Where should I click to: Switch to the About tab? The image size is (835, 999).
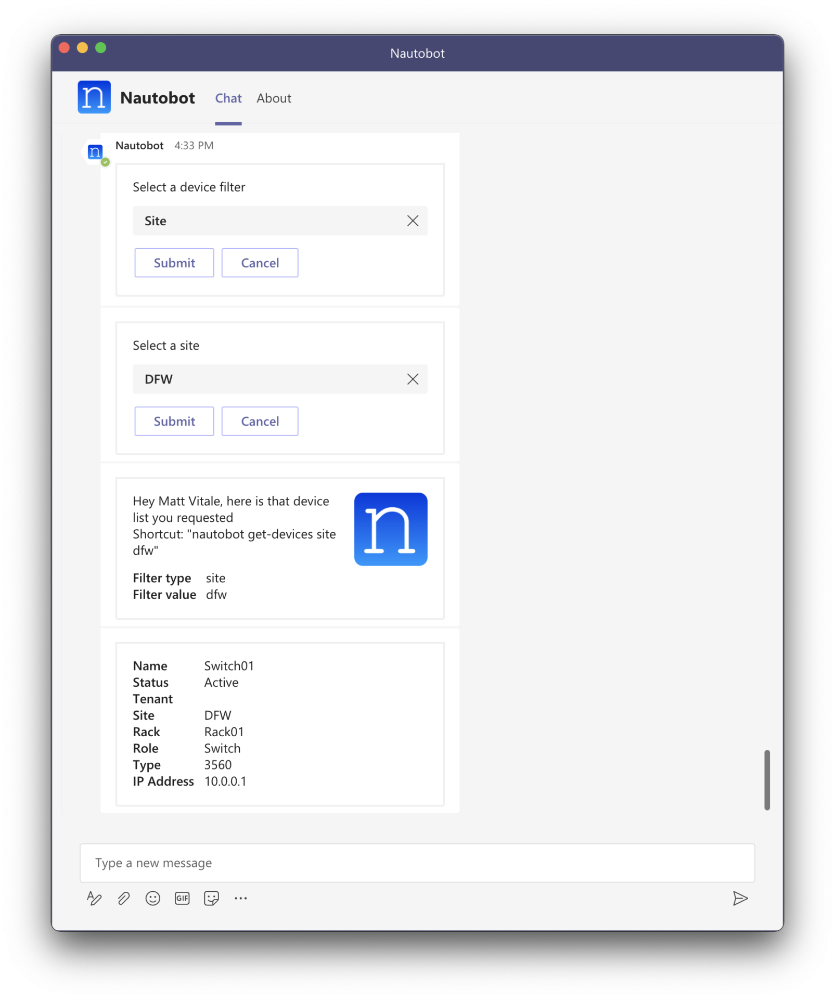point(274,98)
